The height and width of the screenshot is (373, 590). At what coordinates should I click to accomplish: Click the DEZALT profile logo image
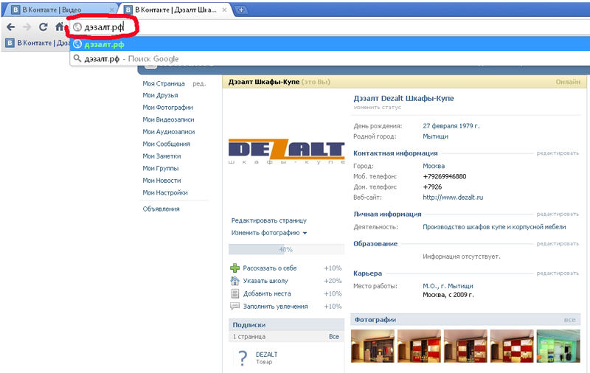[286, 151]
